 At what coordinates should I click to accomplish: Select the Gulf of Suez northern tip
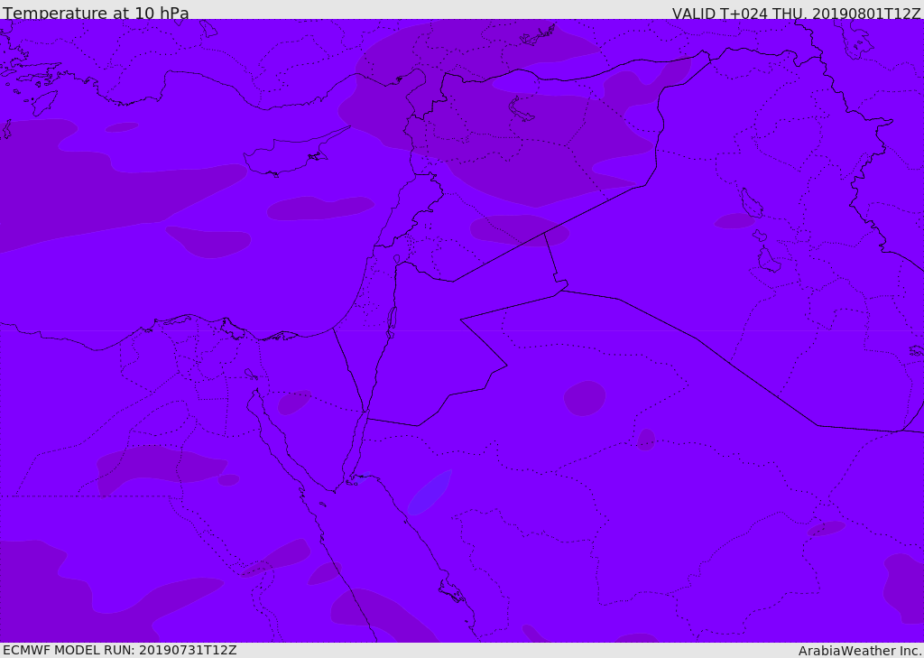click(x=257, y=392)
